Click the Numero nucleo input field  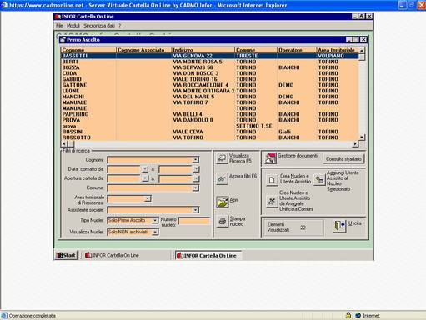tap(194, 221)
